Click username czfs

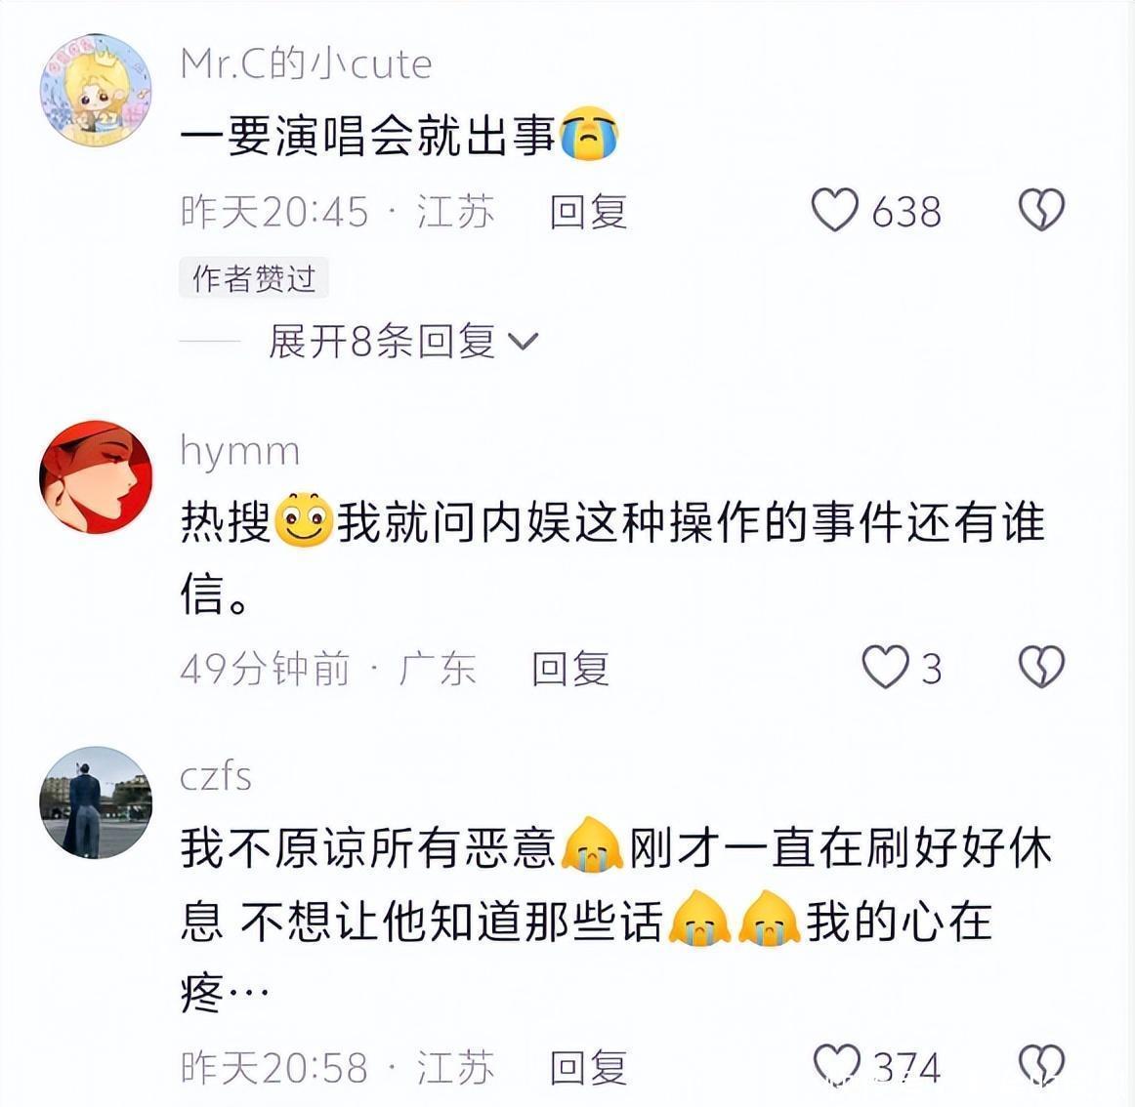tap(216, 776)
